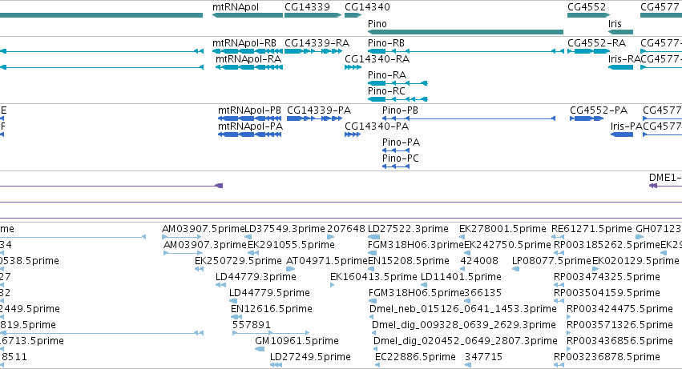This screenshot has width=682, height=369.
Task: Open the mtRNApol-PA protein label
Action: [250, 127]
